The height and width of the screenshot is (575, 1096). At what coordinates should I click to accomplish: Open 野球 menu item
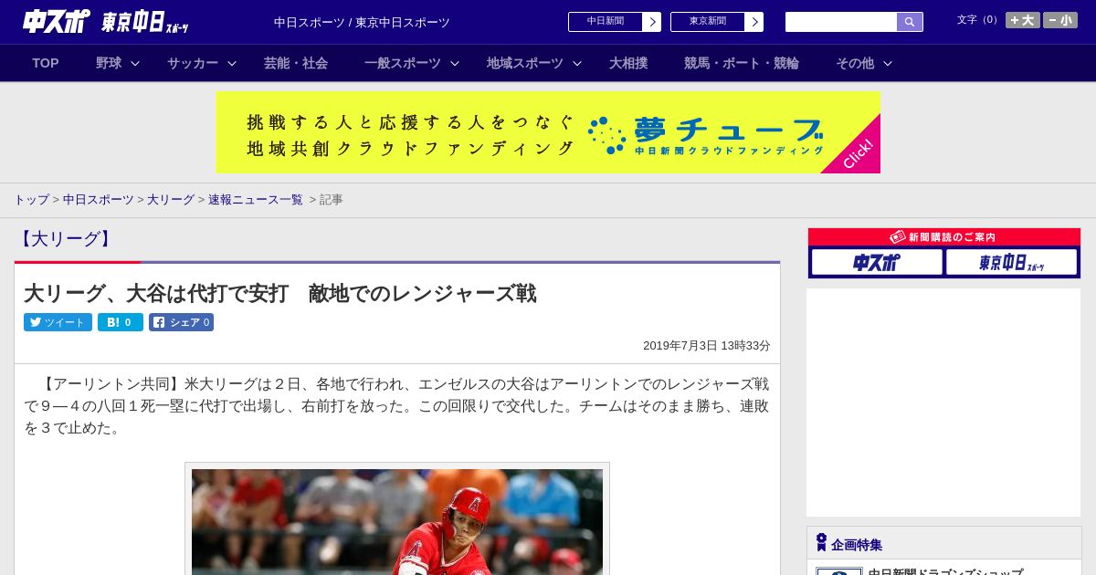[109, 63]
